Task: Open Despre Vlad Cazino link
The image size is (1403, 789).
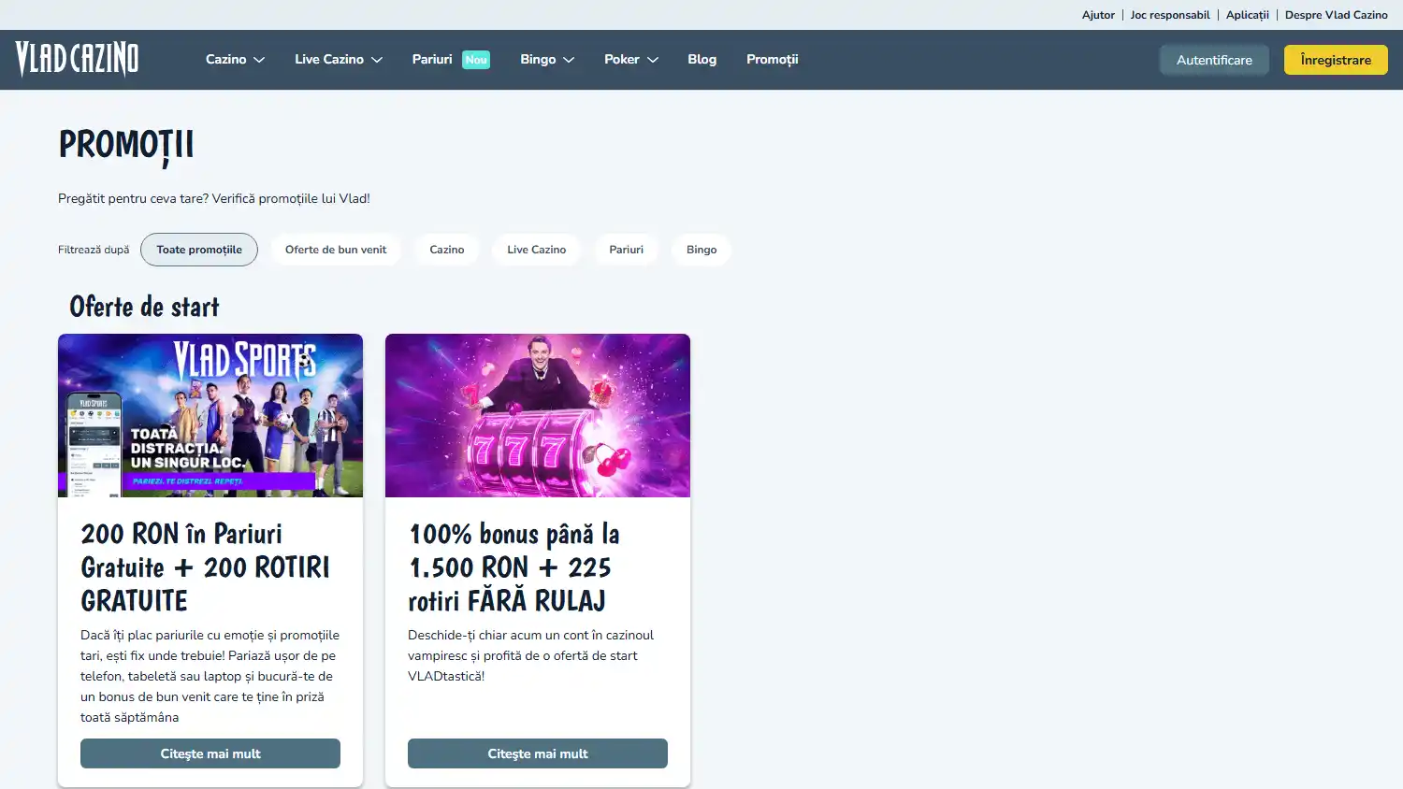Action: point(1337,15)
